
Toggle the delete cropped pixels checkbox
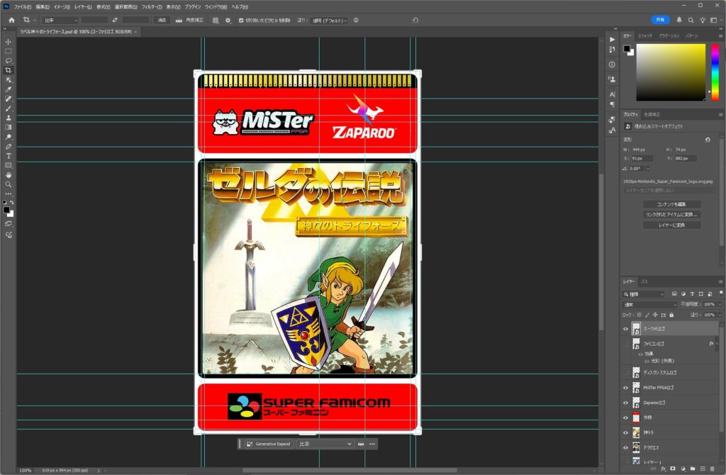241,21
